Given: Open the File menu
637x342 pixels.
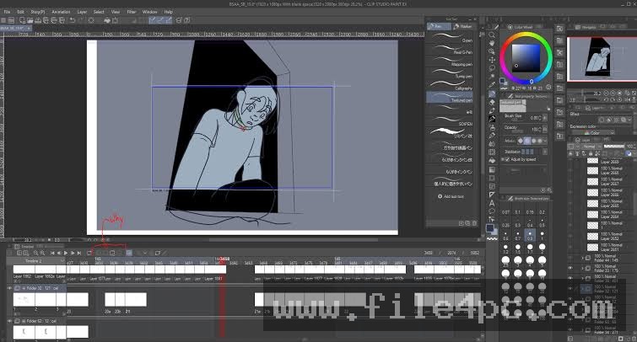Looking at the screenshot, I should [8, 12].
